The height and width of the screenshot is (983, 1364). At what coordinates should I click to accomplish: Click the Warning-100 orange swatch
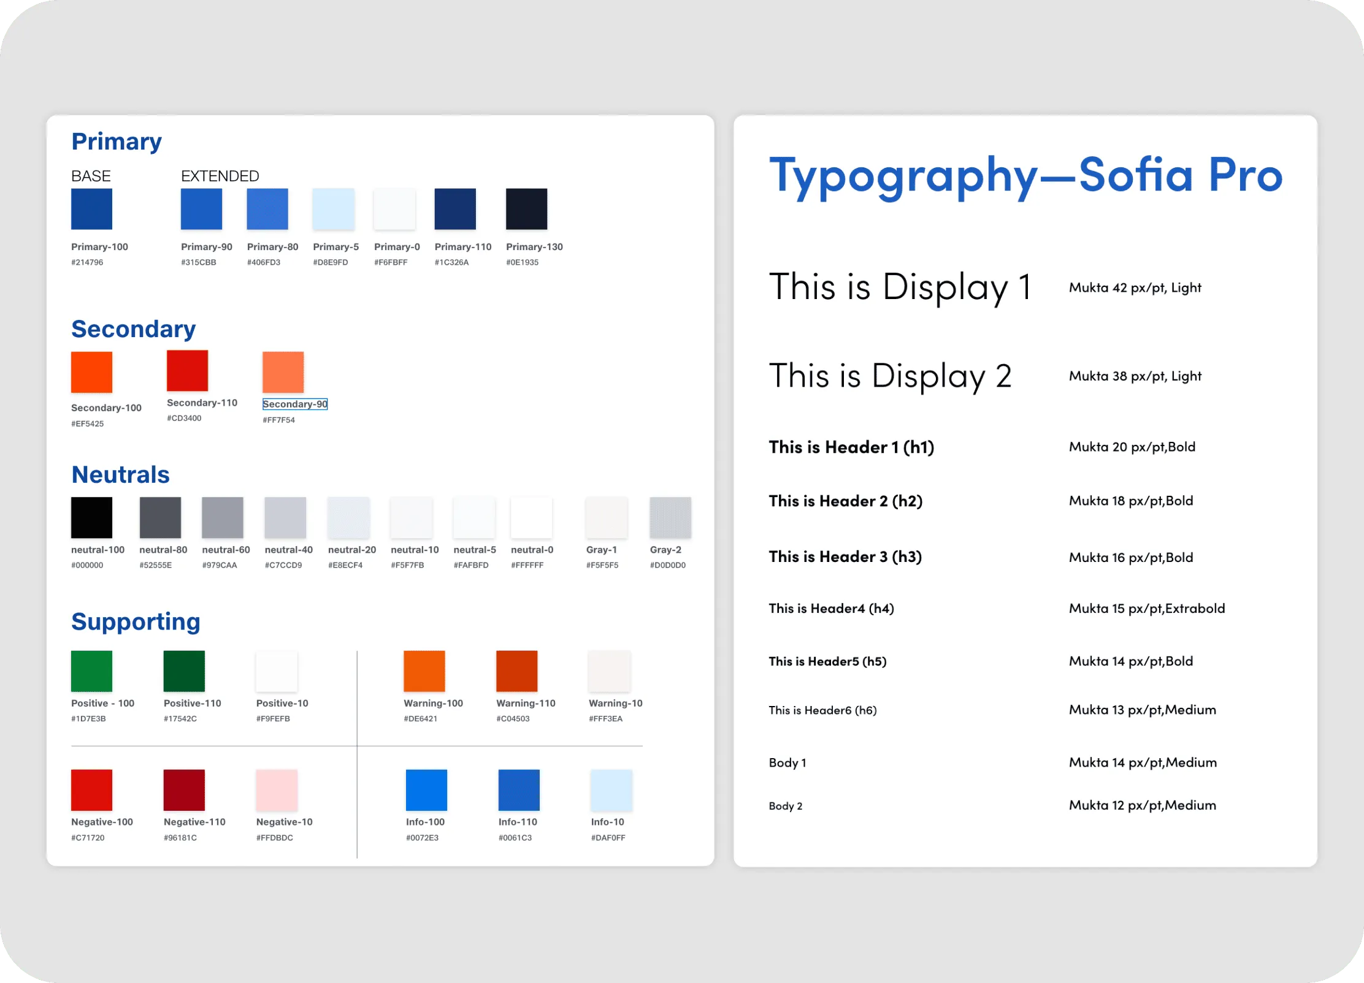point(423,671)
